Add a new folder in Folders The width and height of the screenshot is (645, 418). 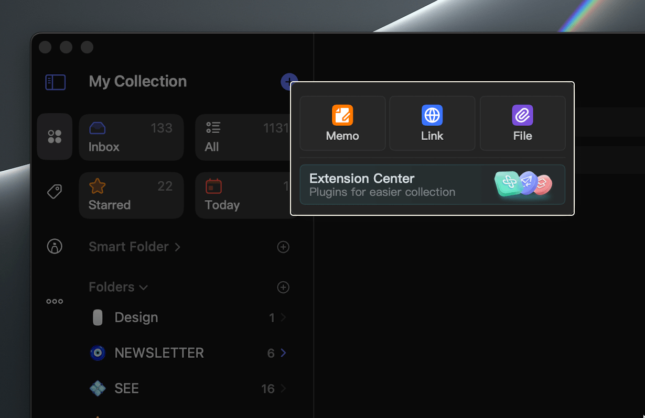pyautogui.click(x=283, y=287)
